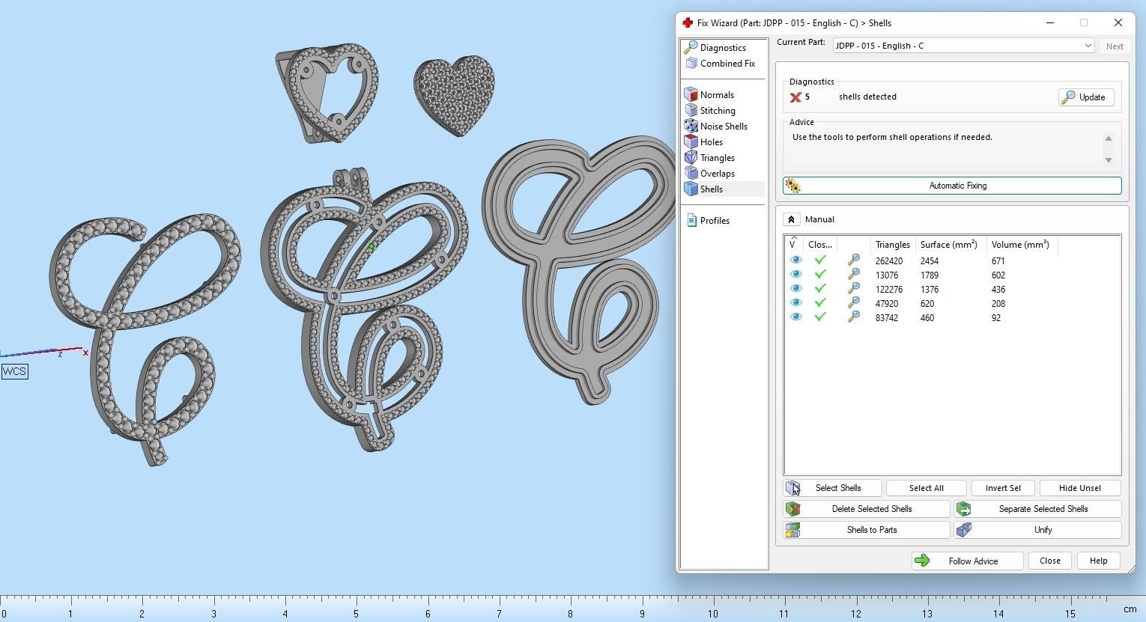Open the Diagnostics page in sidebar
Screen dimensions: 1146x622
tap(723, 47)
